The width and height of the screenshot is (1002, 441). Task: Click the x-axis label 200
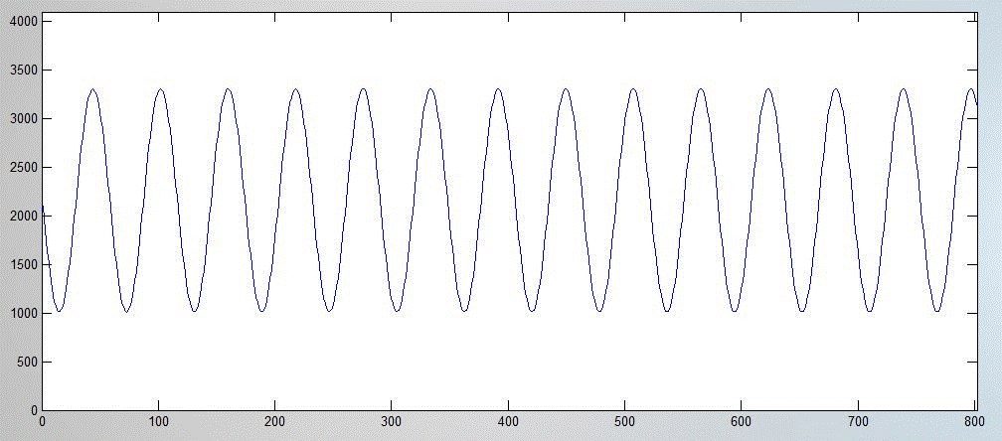(x=274, y=422)
